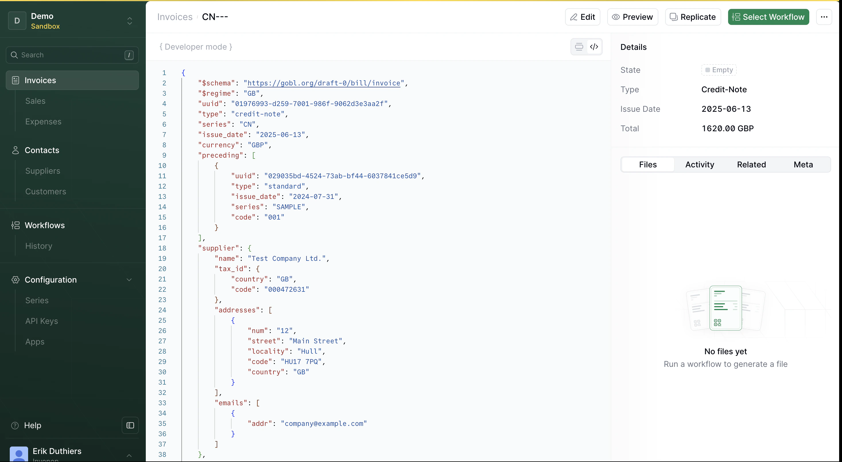Click Erik Duthiers avatar image

click(x=19, y=454)
